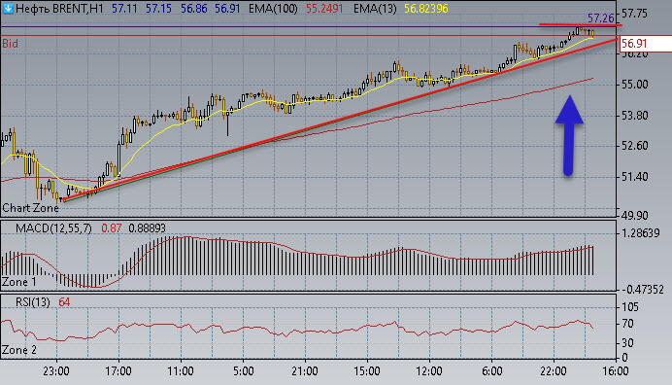Click the MACD value 0.88893
This screenshot has width=672, height=385.
point(147,228)
